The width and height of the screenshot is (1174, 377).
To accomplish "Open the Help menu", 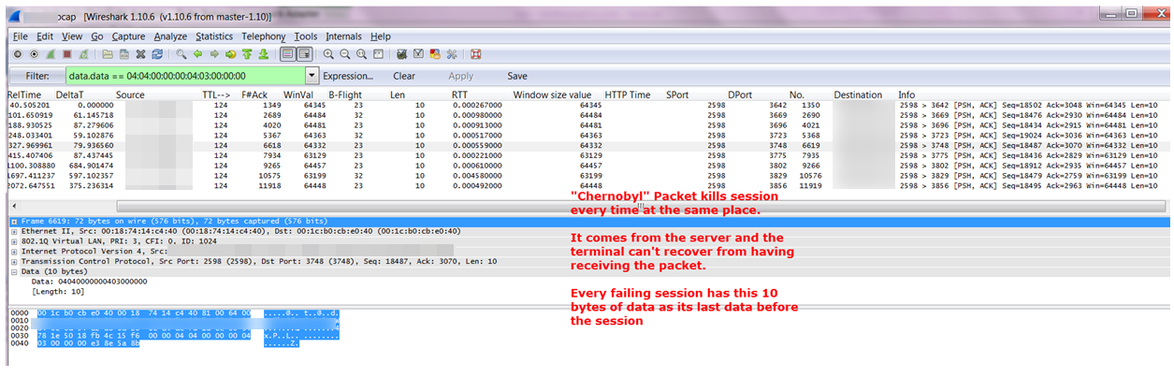I will point(381,36).
